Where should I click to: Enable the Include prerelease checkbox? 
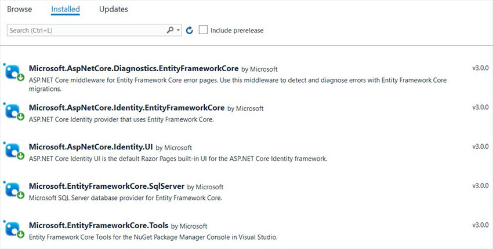pyautogui.click(x=203, y=30)
